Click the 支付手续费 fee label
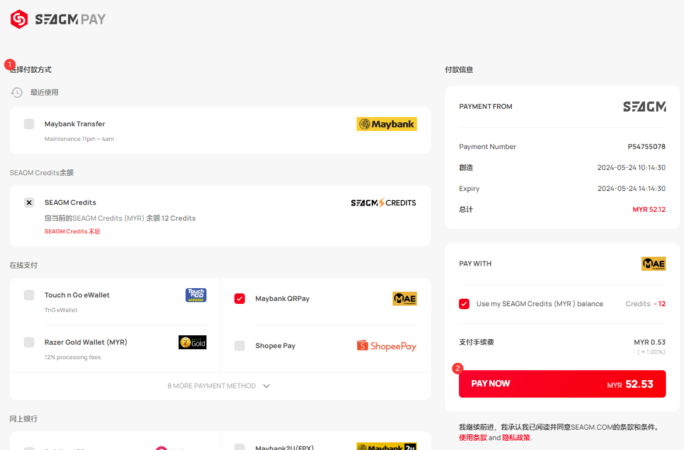684x450 pixels. point(476,342)
